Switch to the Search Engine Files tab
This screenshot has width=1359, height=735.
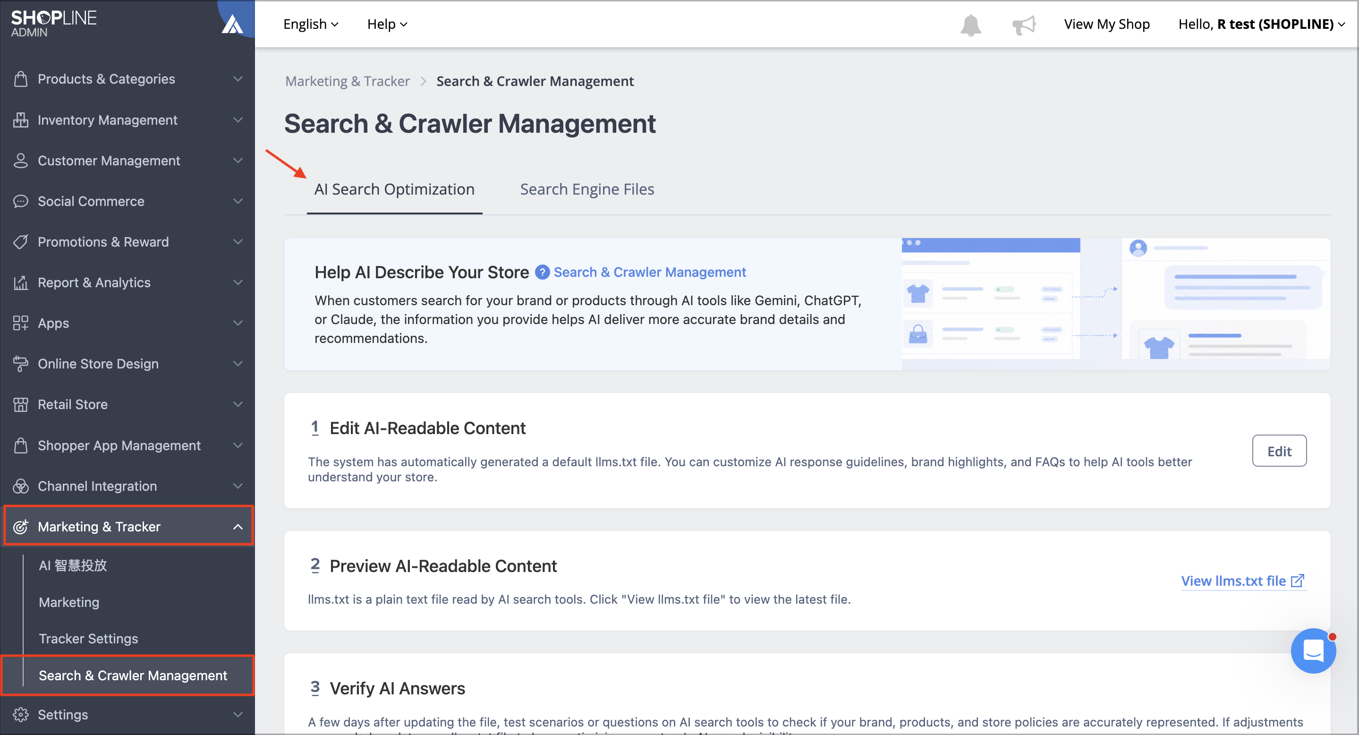pos(586,189)
